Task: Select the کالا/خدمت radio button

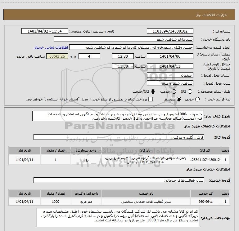Action: click(153, 91)
